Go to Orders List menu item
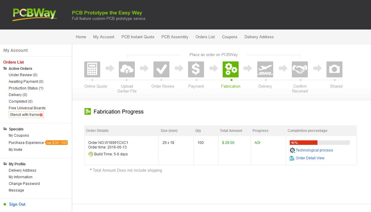The width and height of the screenshot is (371, 212). [205, 37]
